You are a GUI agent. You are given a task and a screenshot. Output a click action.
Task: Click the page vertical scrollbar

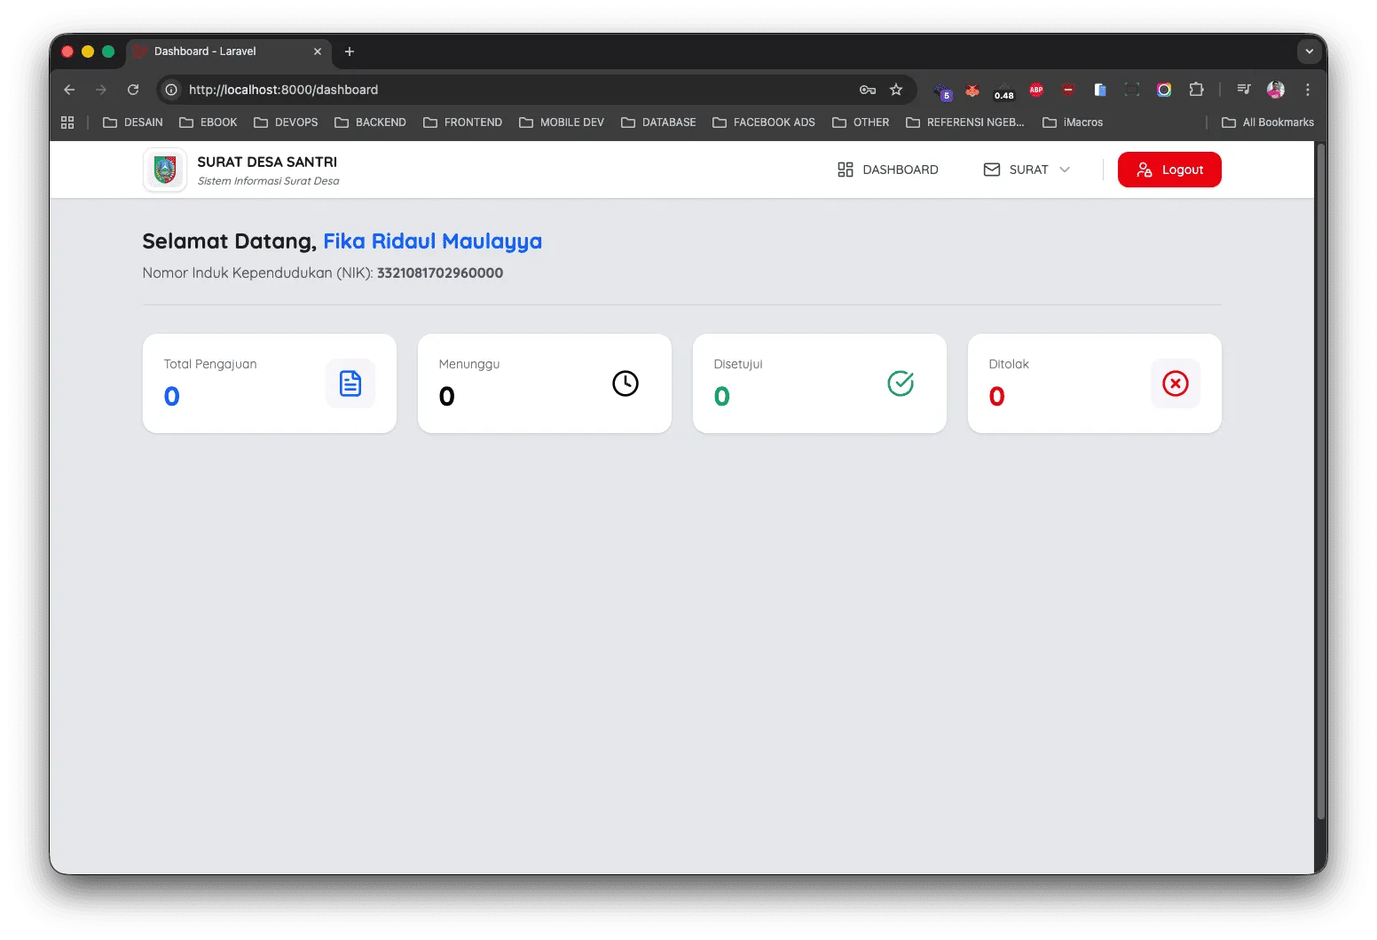[1320, 479]
